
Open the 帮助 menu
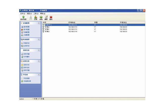[x=43, y=13]
